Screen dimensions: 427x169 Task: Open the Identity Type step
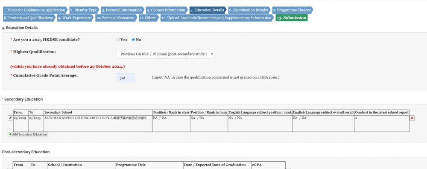coord(84,10)
